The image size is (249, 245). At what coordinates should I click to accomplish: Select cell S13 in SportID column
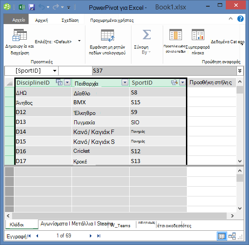[158, 161]
